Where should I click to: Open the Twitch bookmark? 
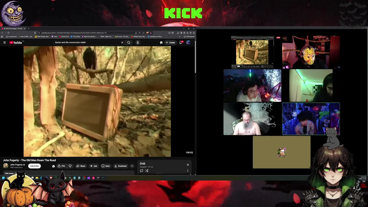pos(55,37)
